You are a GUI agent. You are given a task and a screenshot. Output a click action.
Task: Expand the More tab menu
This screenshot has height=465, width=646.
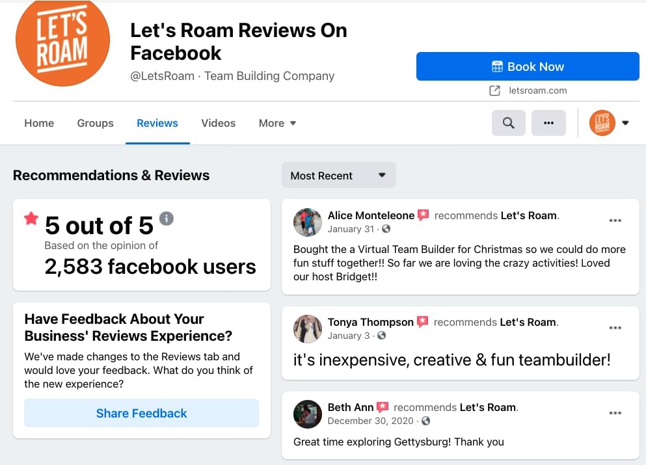pyautogui.click(x=277, y=123)
